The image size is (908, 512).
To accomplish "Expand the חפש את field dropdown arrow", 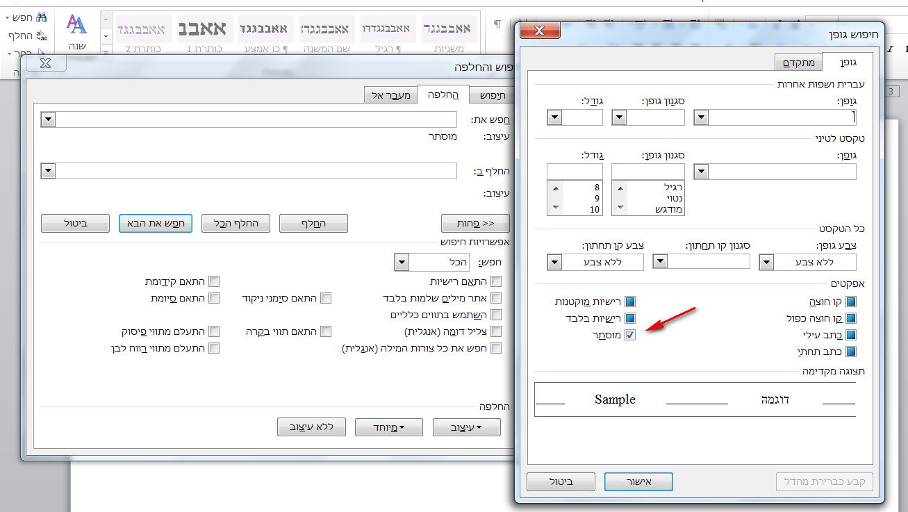I will point(48,119).
